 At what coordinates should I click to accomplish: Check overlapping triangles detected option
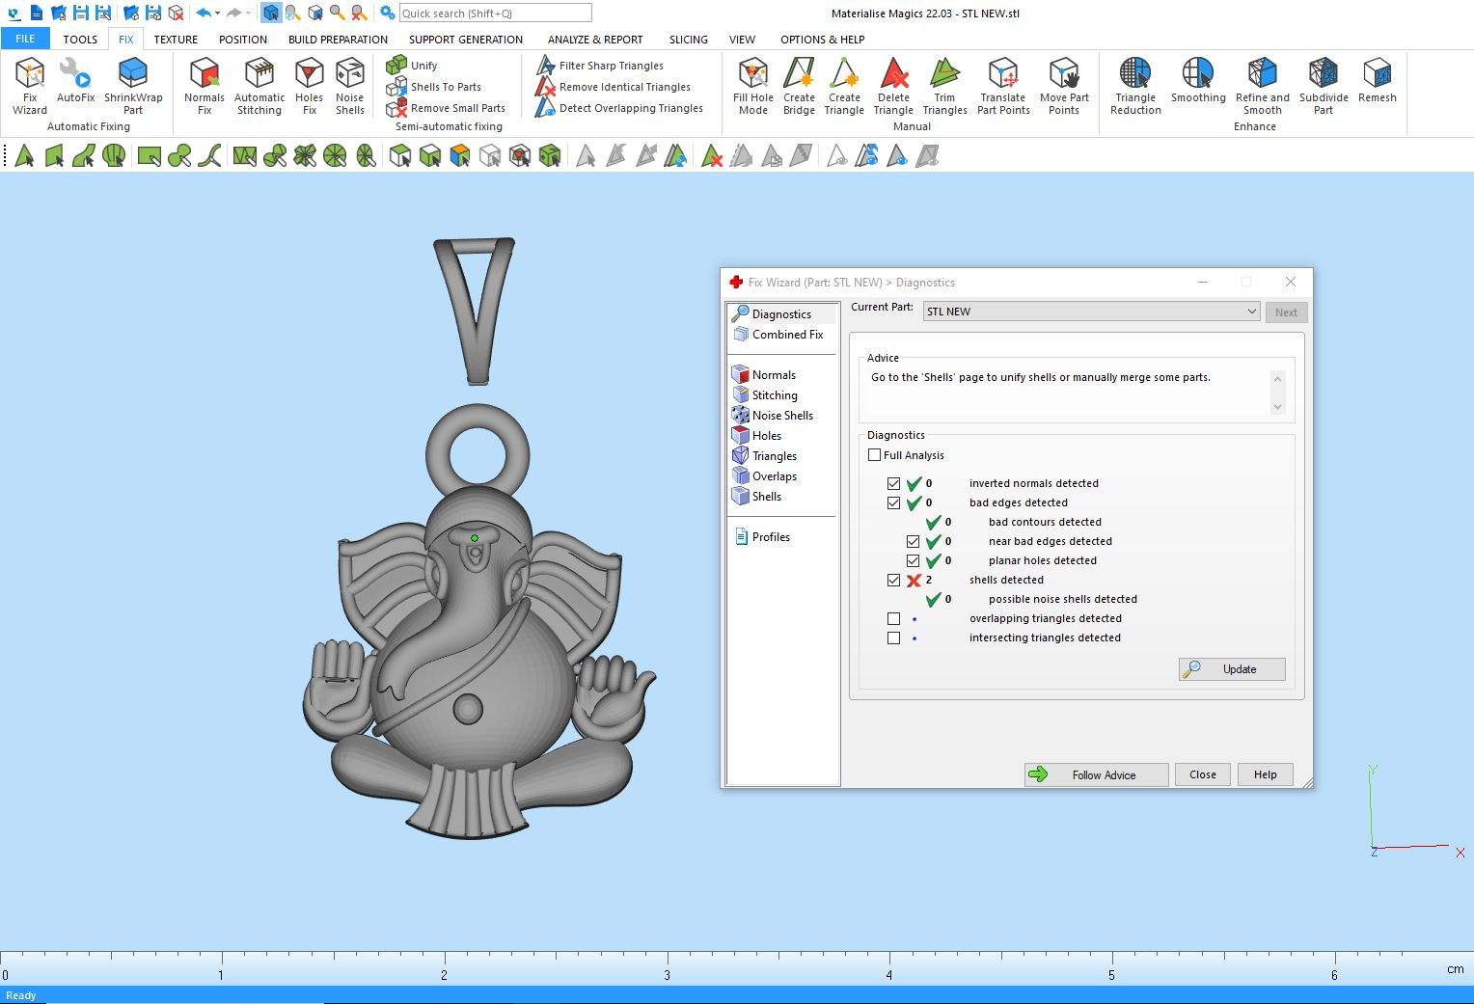(x=893, y=618)
